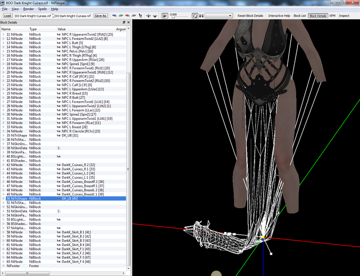Screen dimensions: 360x276
Task: Select row DarkK_Skirt_B 1 [41]
Action: point(63,232)
